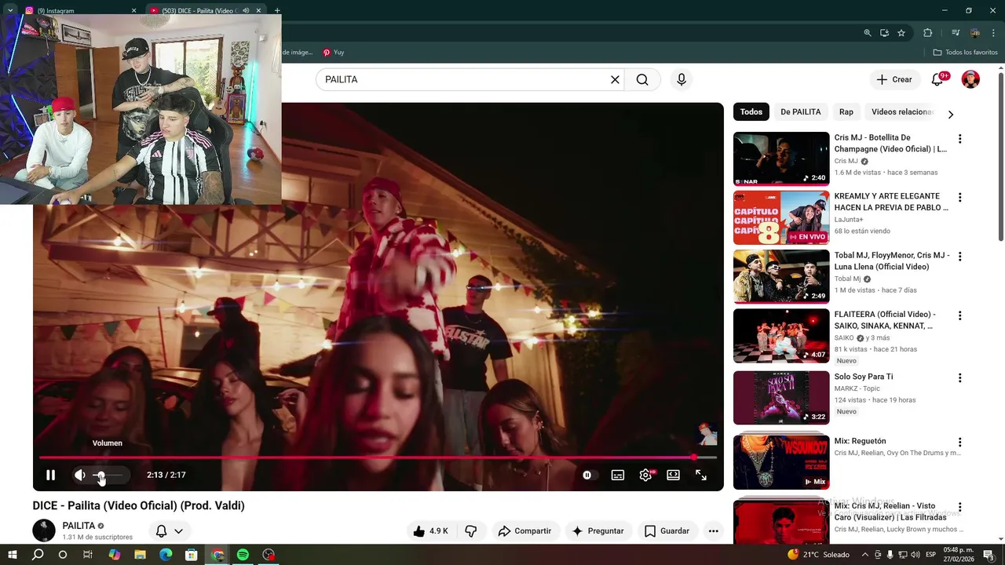
Task: Open Solo Soy Para Ti thumbnail
Action: (781, 398)
